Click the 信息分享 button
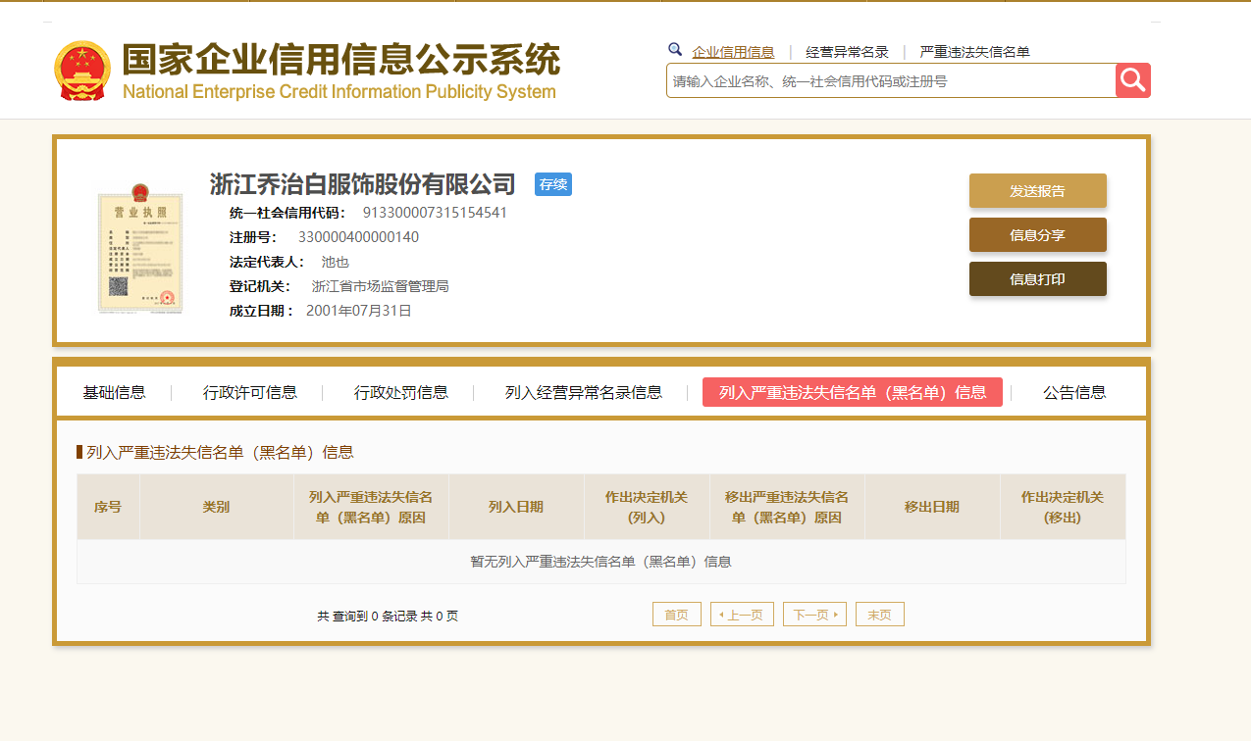Image resolution: width=1251 pixels, height=741 pixels. click(x=1038, y=235)
